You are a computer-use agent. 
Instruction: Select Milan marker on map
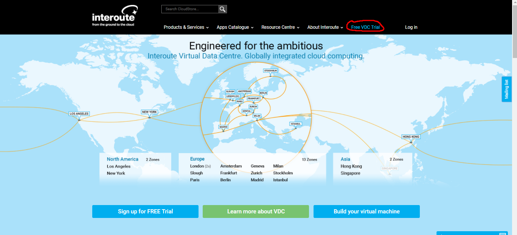(257, 116)
